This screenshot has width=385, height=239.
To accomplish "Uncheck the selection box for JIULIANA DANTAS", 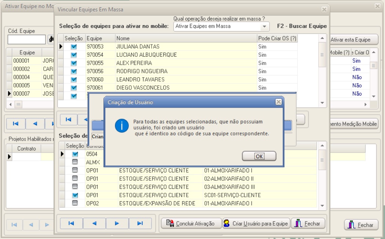I will pyautogui.click(x=74, y=46).
